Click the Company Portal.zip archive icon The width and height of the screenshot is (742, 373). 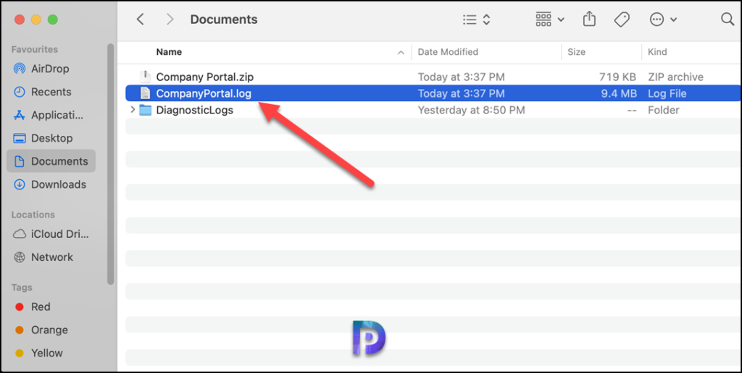click(x=145, y=77)
